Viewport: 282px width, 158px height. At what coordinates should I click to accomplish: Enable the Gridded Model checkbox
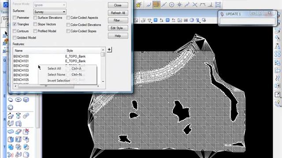15,38
